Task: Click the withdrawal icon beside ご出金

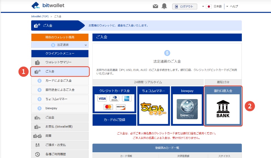Action: point(37,118)
